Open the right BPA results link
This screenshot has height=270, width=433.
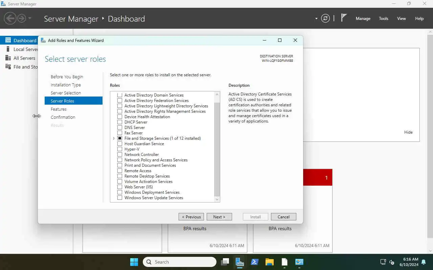point(280,228)
